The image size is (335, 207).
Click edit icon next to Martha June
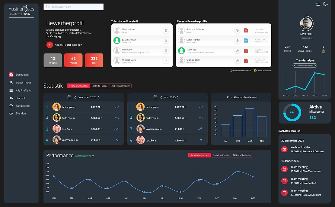tap(166, 30)
